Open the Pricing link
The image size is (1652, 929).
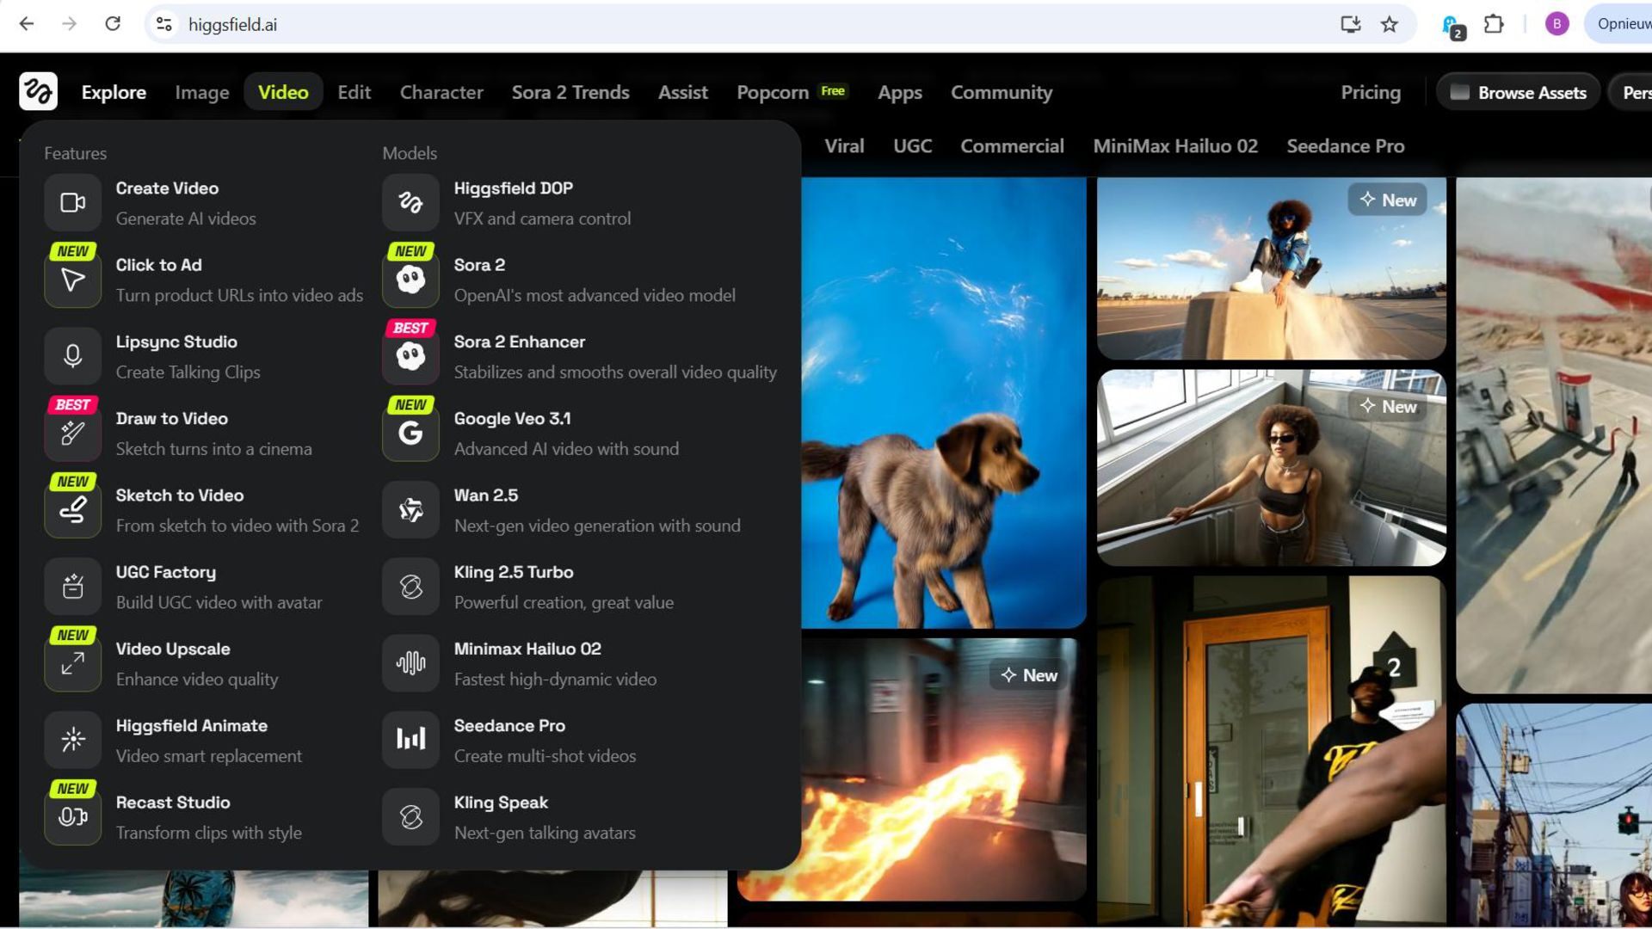coord(1370,92)
